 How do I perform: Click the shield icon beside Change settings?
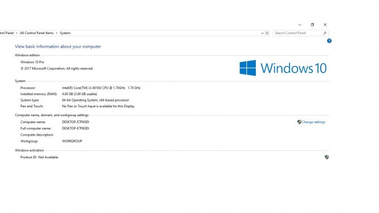click(299, 122)
